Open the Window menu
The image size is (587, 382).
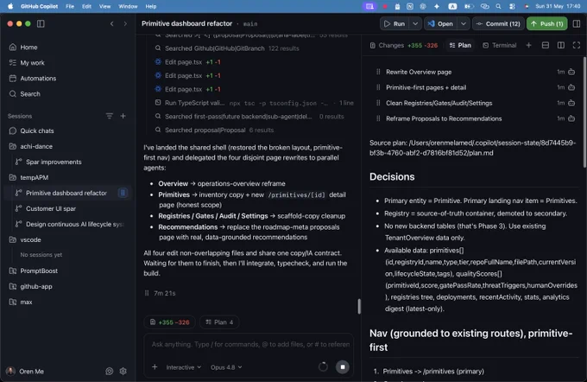point(128,6)
